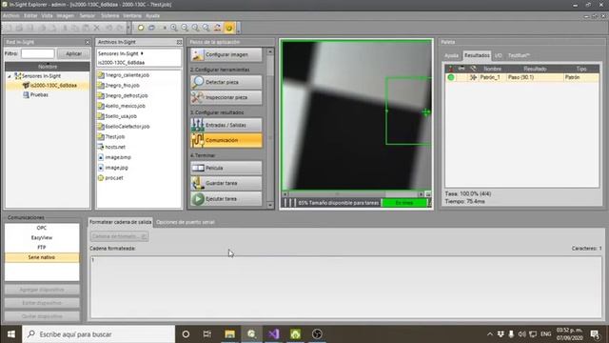Screen dimensions: 609x343
Task: Open the Ventana menu
Action: 132,16
